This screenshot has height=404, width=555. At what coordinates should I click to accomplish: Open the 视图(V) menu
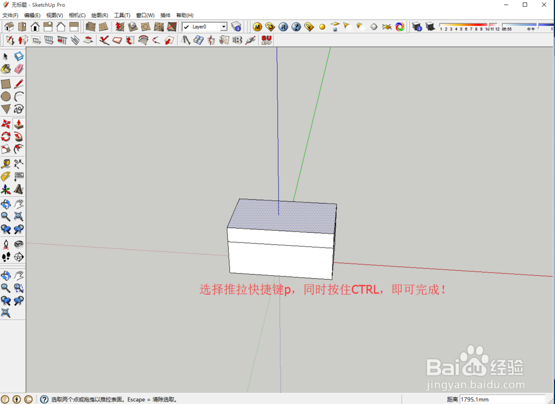click(54, 15)
